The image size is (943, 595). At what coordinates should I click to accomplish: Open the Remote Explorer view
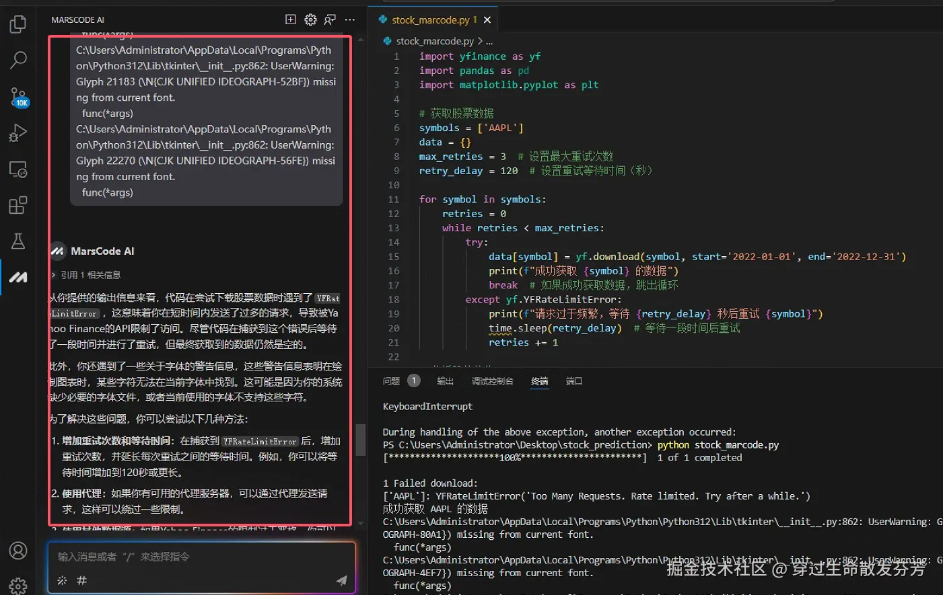tap(18, 169)
